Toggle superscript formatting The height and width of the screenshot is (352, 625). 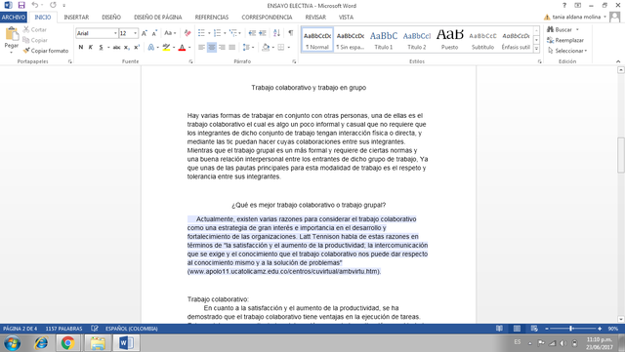pyautogui.click(x=137, y=48)
